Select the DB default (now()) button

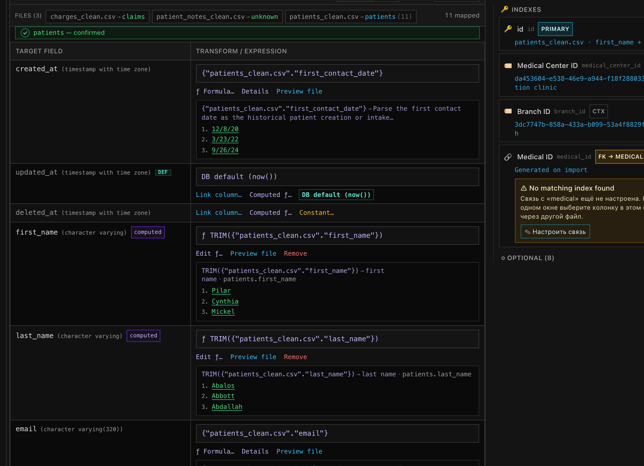point(336,195)
